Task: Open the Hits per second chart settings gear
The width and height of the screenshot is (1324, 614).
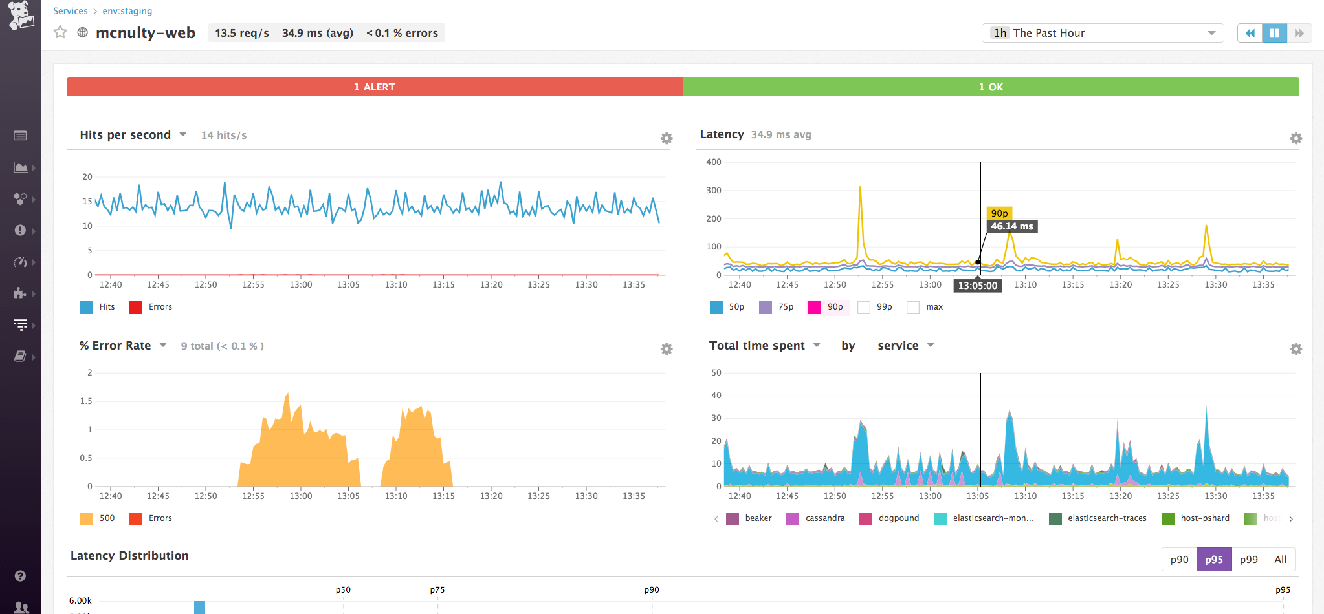Action: [x=666, y=138]
